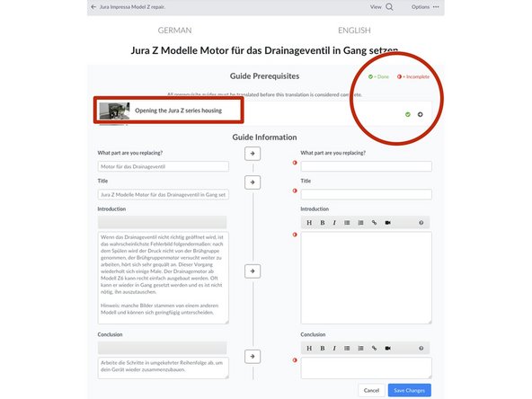532x399 pixels.
Task: Insert link in Conclusion toolbar
Action: (x=374, y=349)
